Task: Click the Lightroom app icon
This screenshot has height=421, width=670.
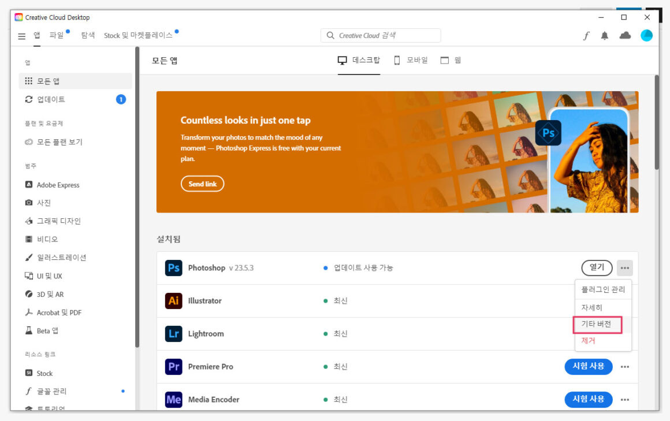Action: (x=173, y=334)
